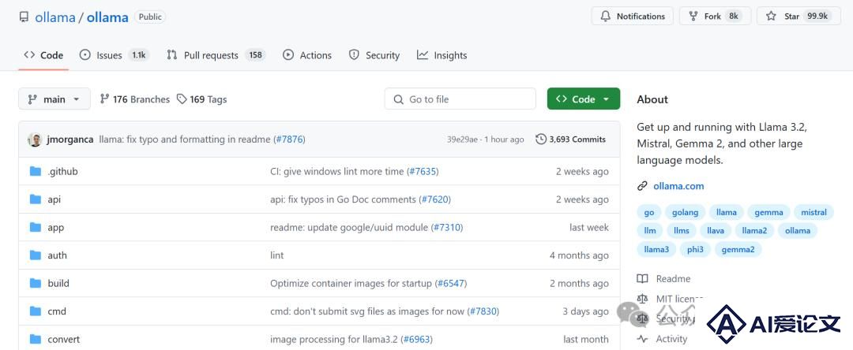853x350 pixels.
Task: Select the llama3 topic tag
Action: coord(656,250)
